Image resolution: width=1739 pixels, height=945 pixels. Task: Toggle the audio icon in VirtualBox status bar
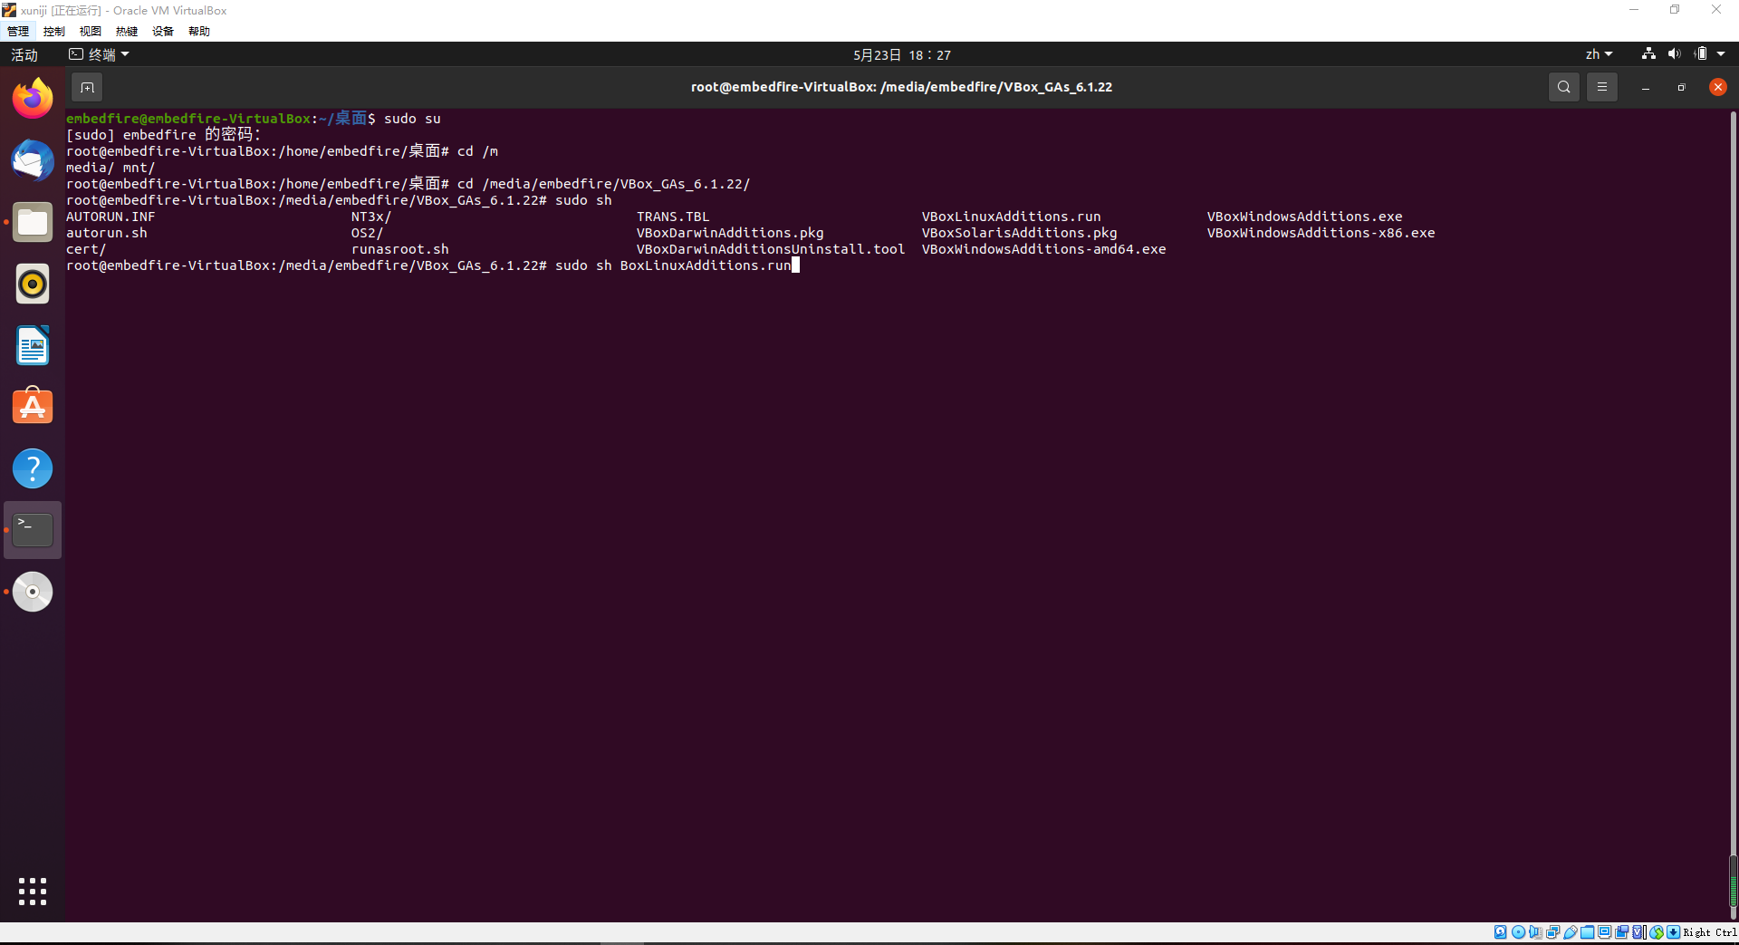(x=1535, y=931)
